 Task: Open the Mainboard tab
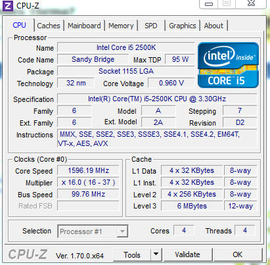tap(84, 26)
